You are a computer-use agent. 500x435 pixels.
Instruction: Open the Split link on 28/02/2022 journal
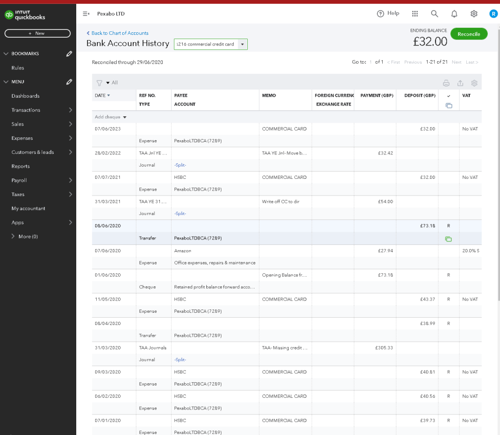(180, 165)
